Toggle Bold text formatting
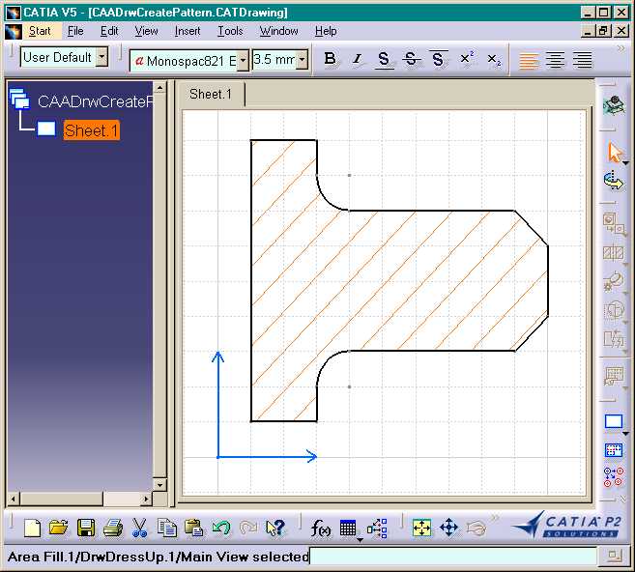This screenshot has height=572, width=635. (330, 59)
